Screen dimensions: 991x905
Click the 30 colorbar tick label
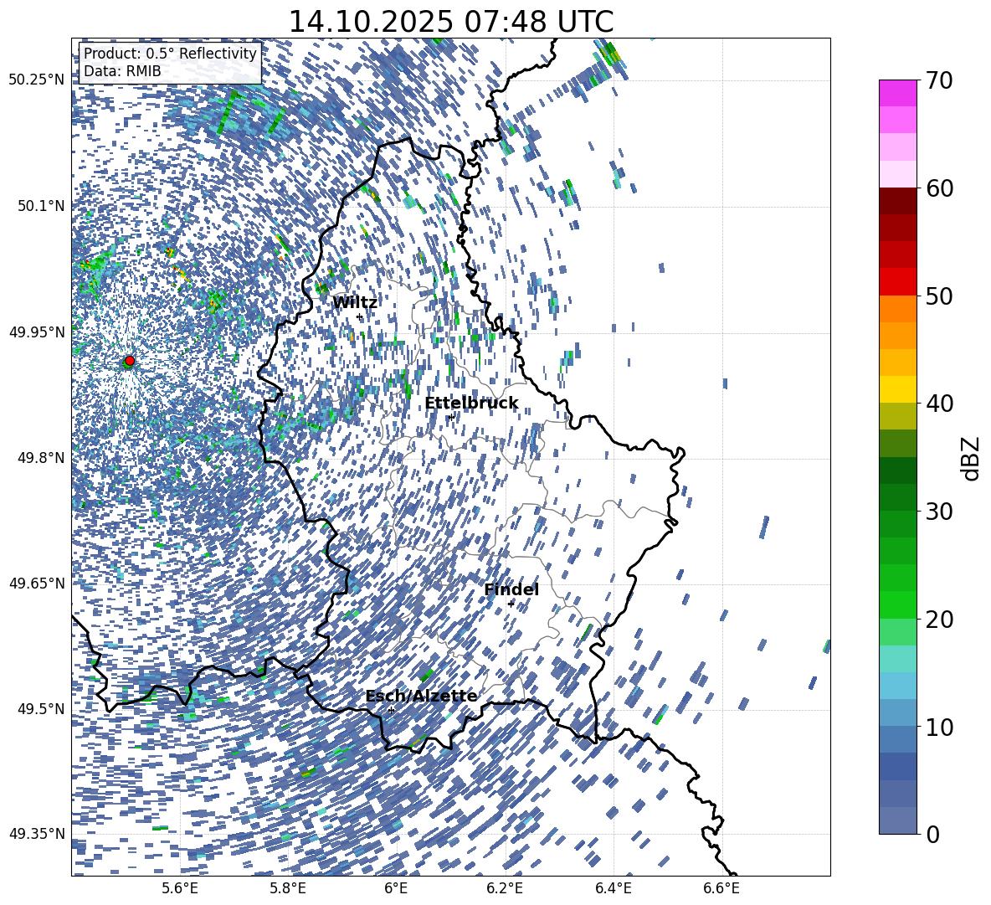[x=938, y=512]
